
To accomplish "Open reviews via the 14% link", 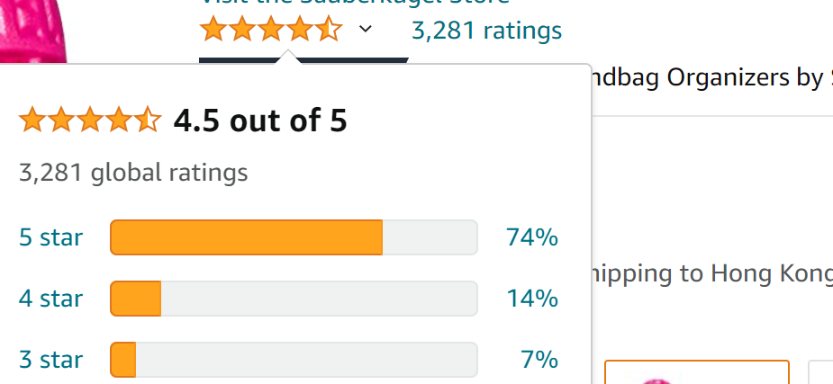I will (x=532, y=299).
